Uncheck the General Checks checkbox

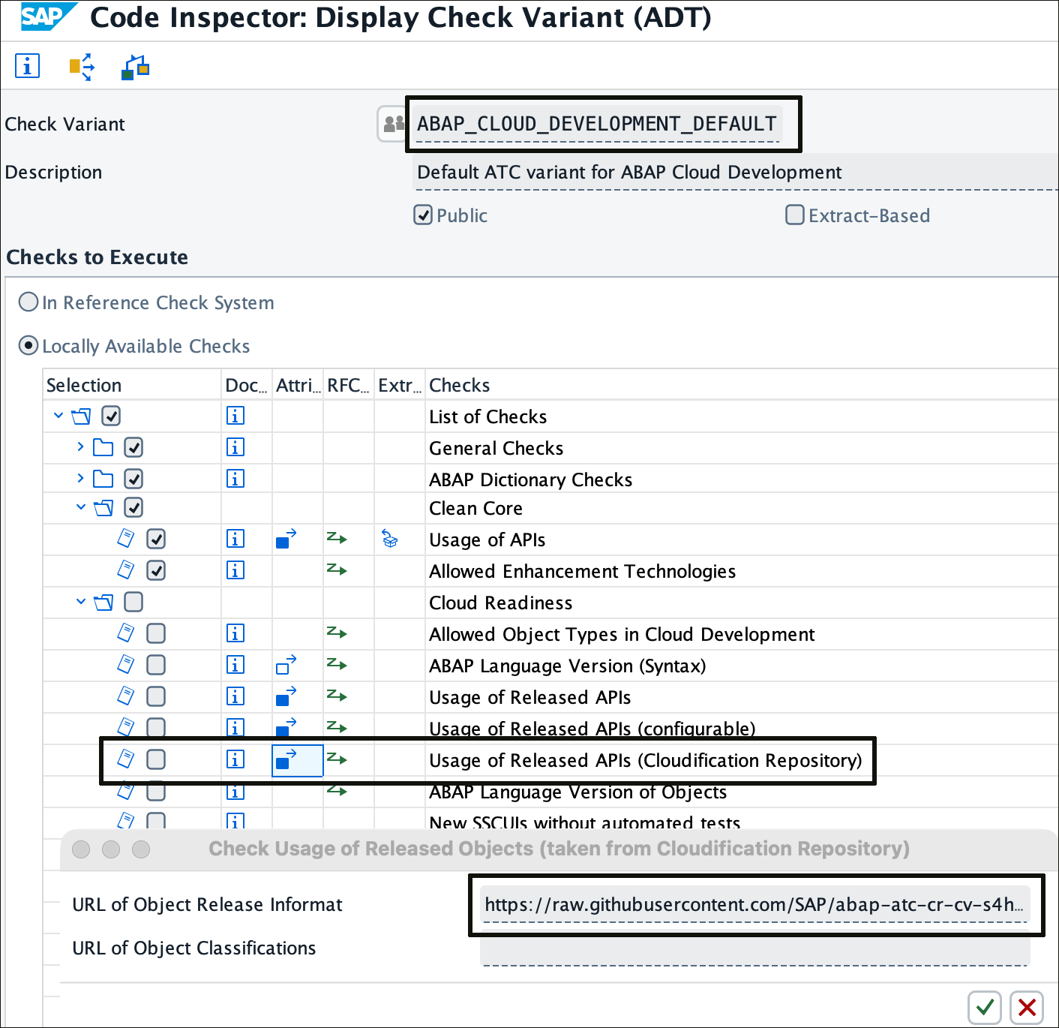[x=133, y=447]
